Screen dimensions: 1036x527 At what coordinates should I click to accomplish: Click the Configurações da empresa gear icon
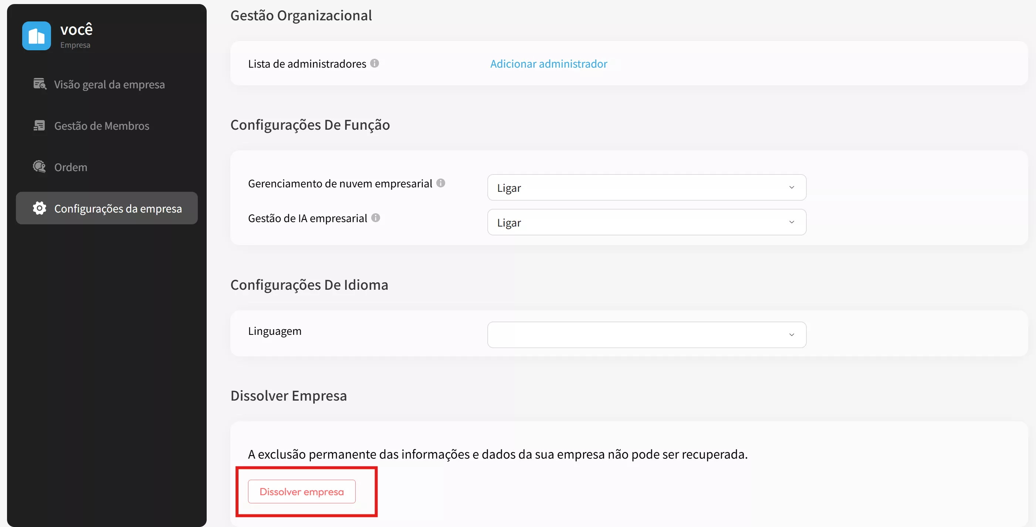(x=40, y=208)
